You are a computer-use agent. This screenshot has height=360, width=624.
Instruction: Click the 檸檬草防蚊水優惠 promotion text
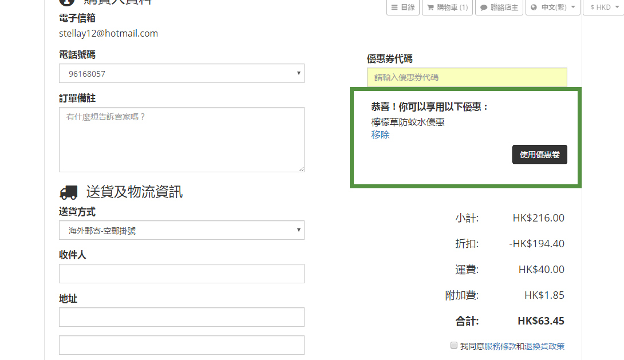pos(408,122)
